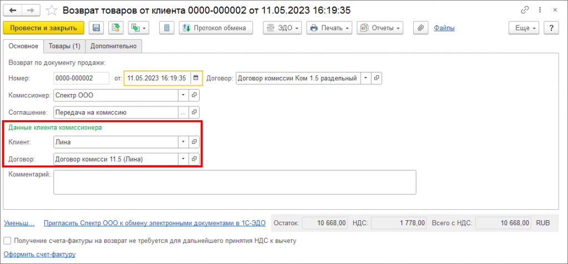The height and width of the screenshot is (264, 568).
Task: Open the ЭДО menu
Action: 282,28
